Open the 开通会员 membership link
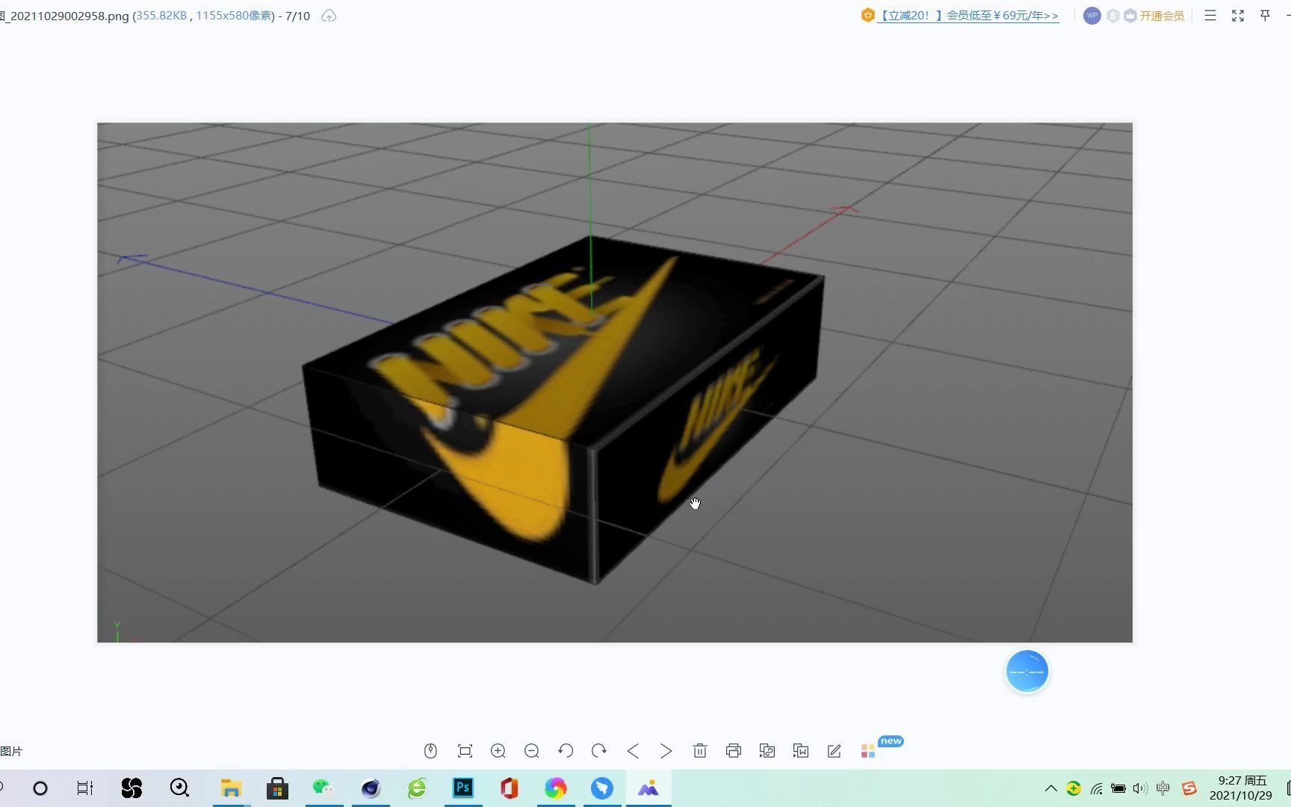This screenshot has height=807, width=1291. click(x=1161, y=15)
